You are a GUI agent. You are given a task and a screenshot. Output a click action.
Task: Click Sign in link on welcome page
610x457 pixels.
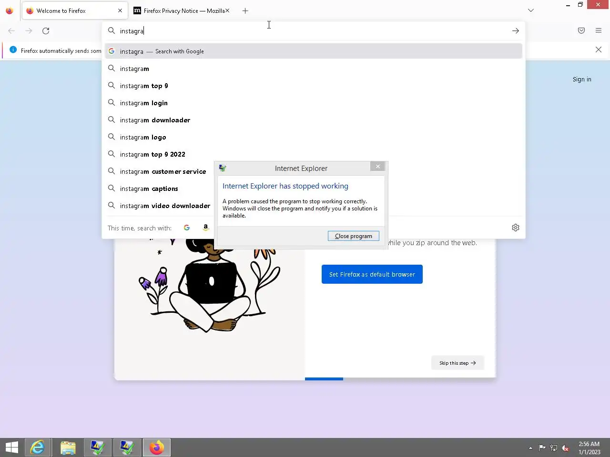[582, 79]
